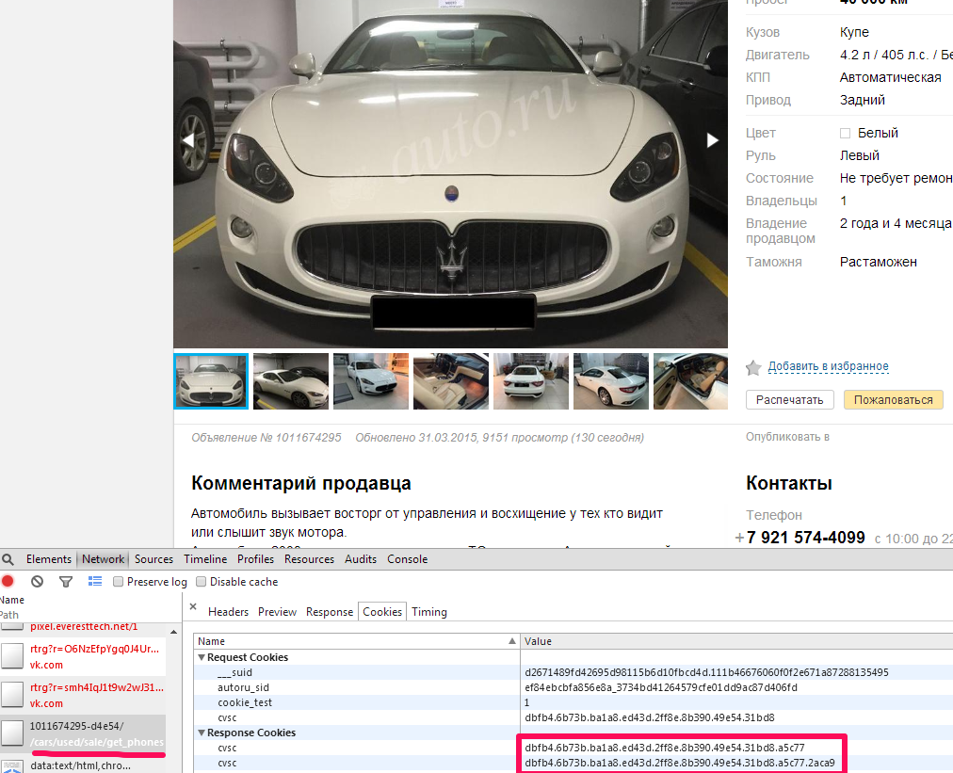Click the second rtrg vk.com request icon

click(12, 695)
